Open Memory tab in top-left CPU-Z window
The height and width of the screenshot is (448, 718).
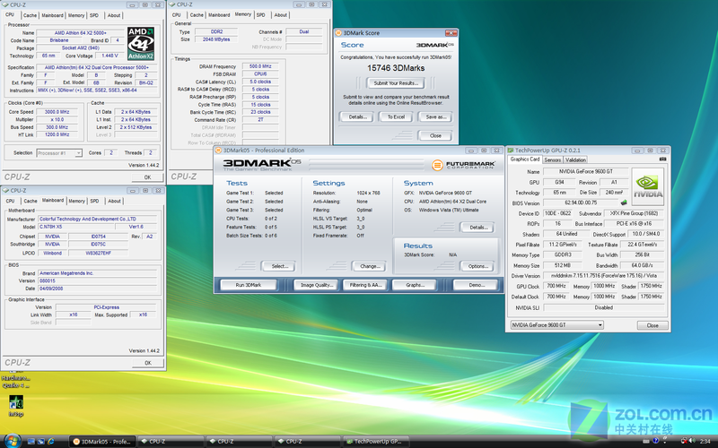click(76, 15)
